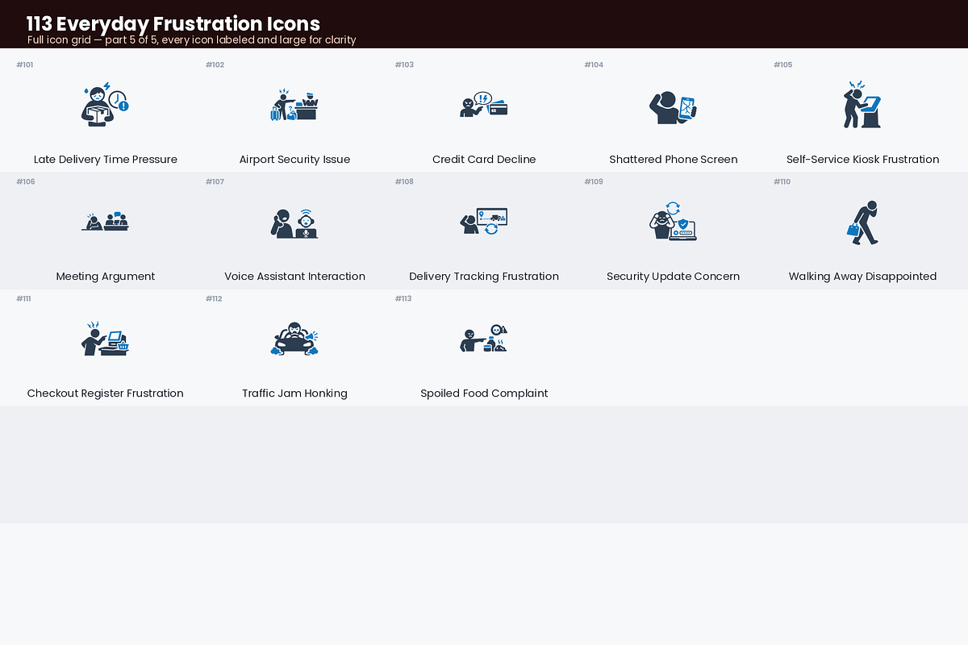The image size is (968, 645).
Task: Click the 'Security Update Concern' label
Action: [674, 277]
